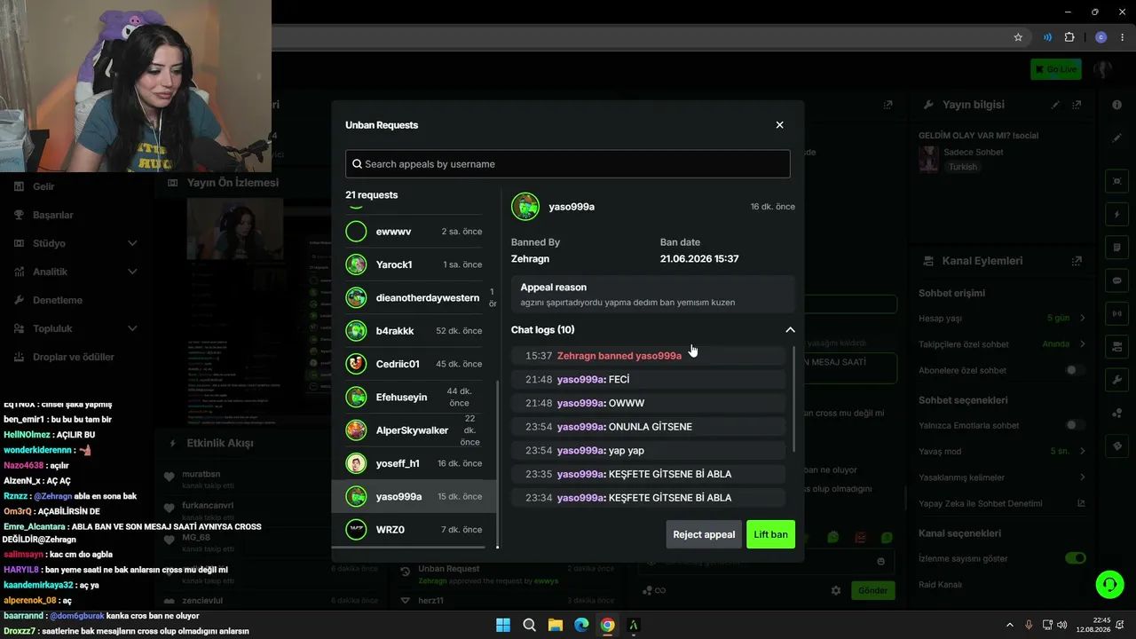Select the ewwwv unban request
This screenshot has width=1136, height=639.
(x=415, y=232)
